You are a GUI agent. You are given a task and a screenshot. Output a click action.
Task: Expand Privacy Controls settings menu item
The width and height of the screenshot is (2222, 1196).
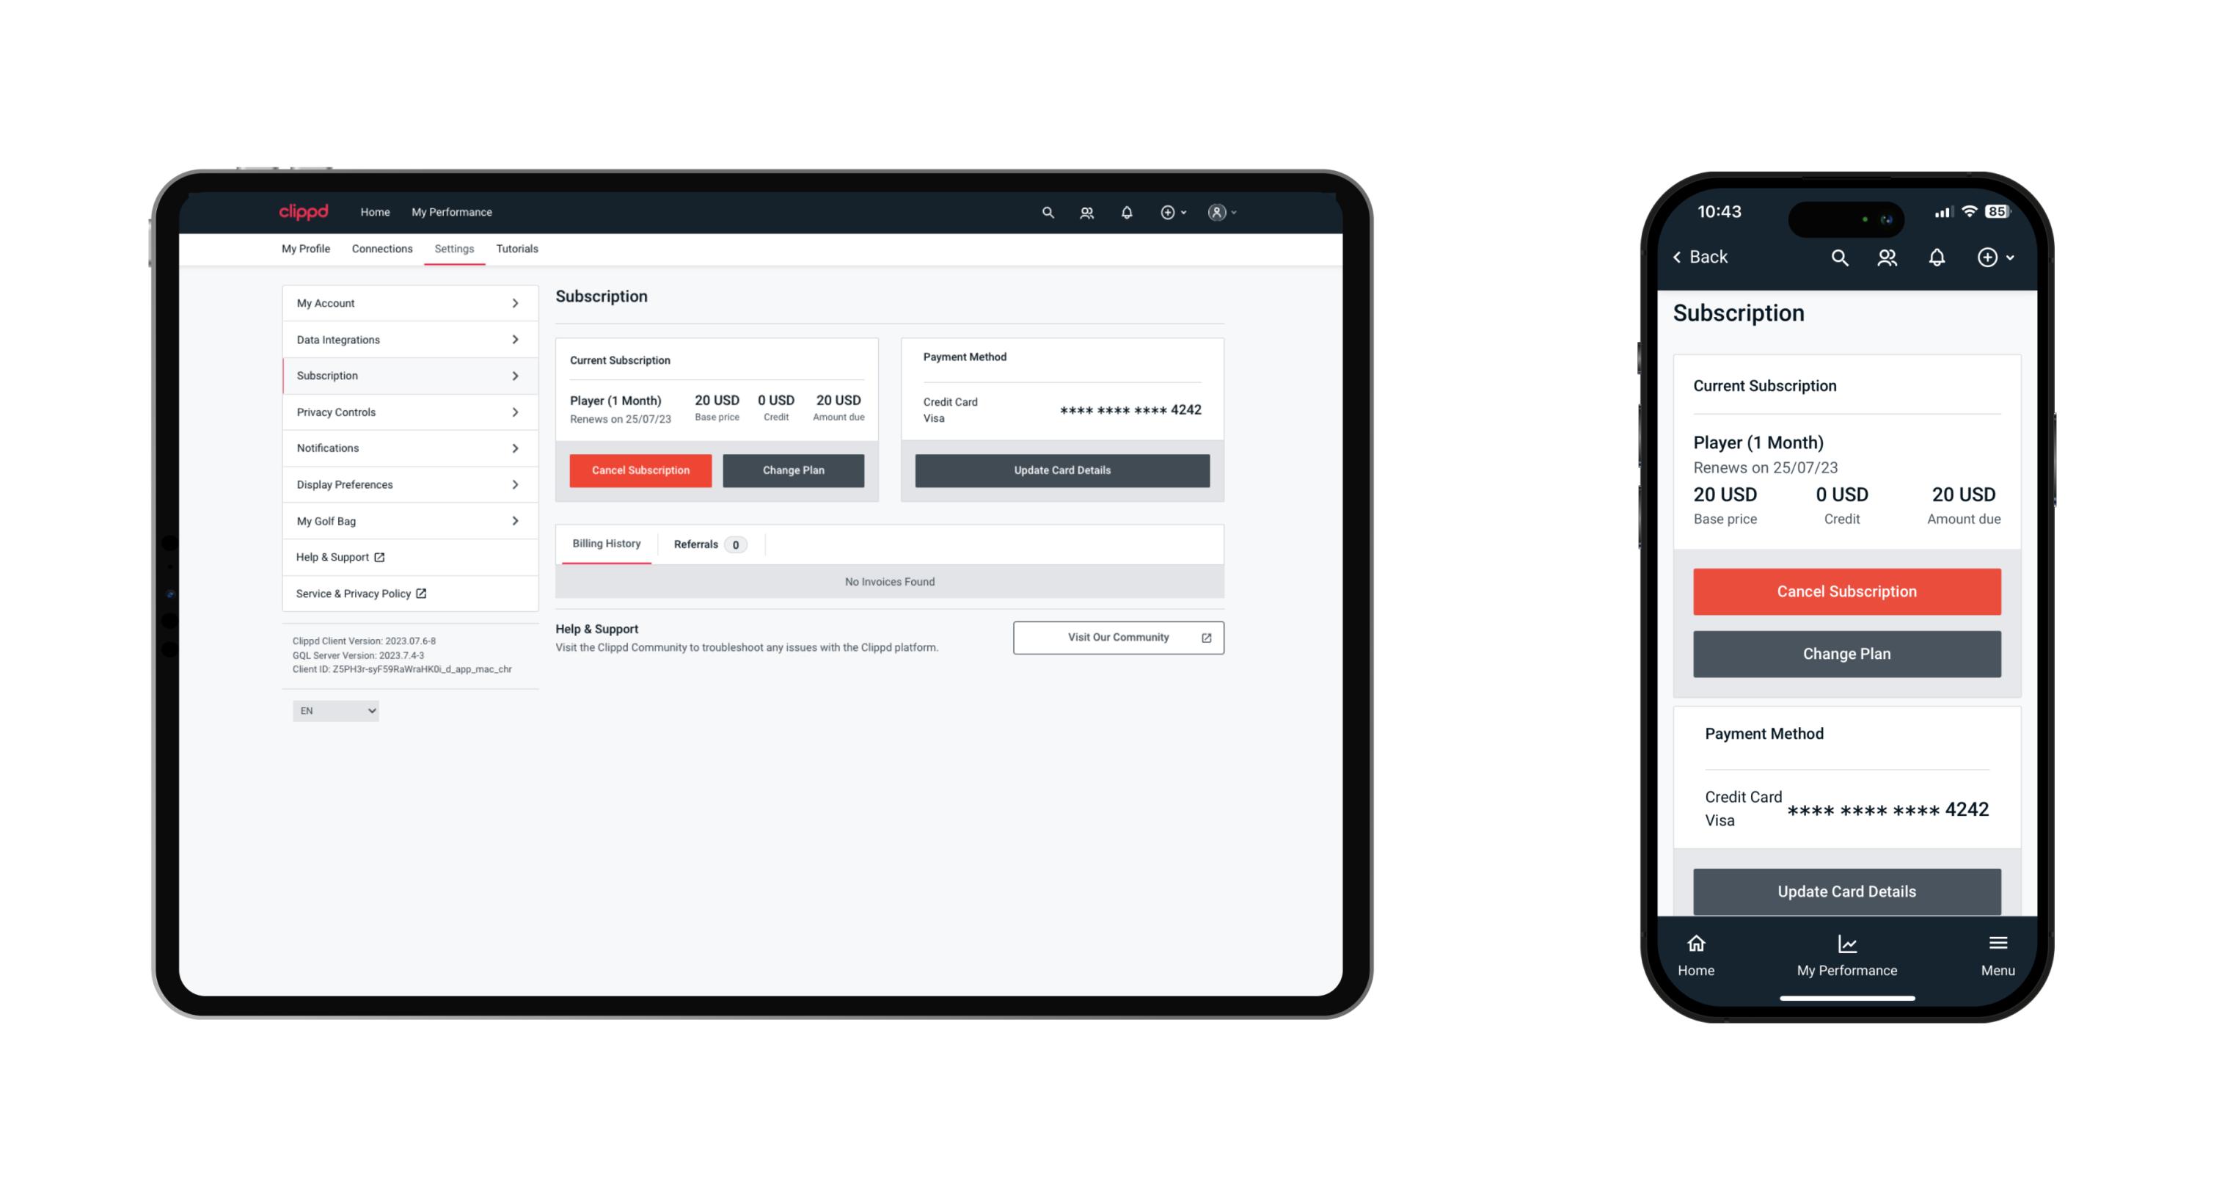406,412
